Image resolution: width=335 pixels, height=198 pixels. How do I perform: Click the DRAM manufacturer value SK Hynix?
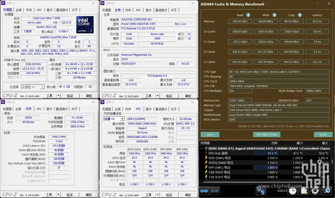(x=142, y=133)
